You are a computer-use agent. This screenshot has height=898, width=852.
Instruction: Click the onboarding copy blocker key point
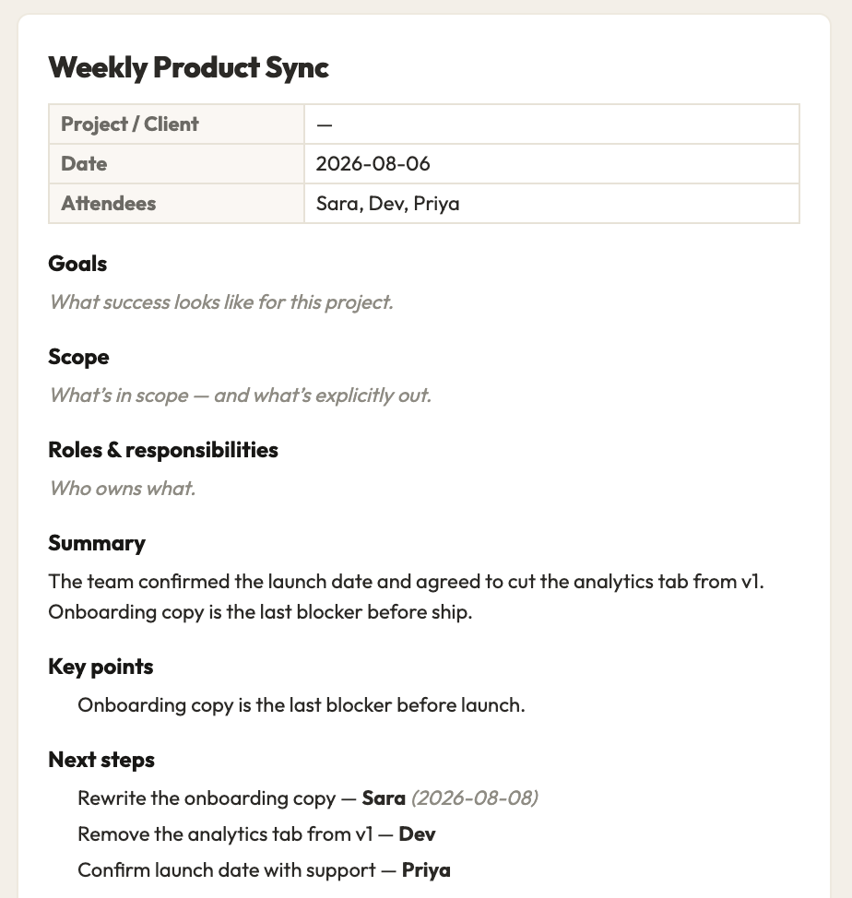[302, 705]
